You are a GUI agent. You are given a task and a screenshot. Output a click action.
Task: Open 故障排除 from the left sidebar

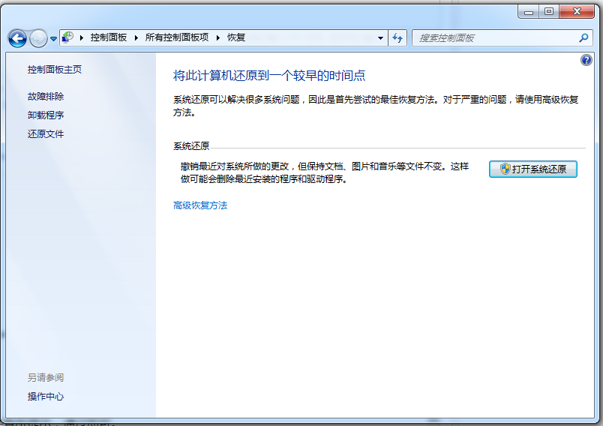point(46,97)
